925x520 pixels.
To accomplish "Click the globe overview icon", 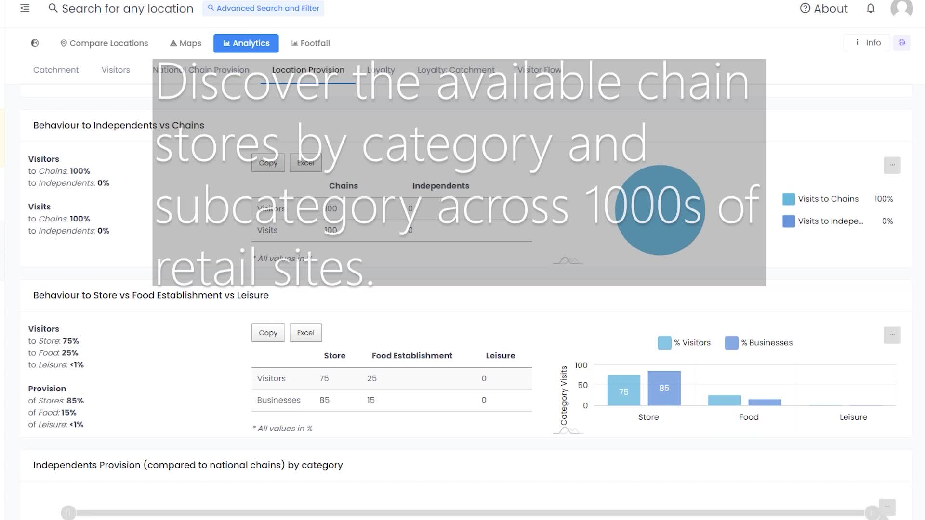I will point(35,43).
